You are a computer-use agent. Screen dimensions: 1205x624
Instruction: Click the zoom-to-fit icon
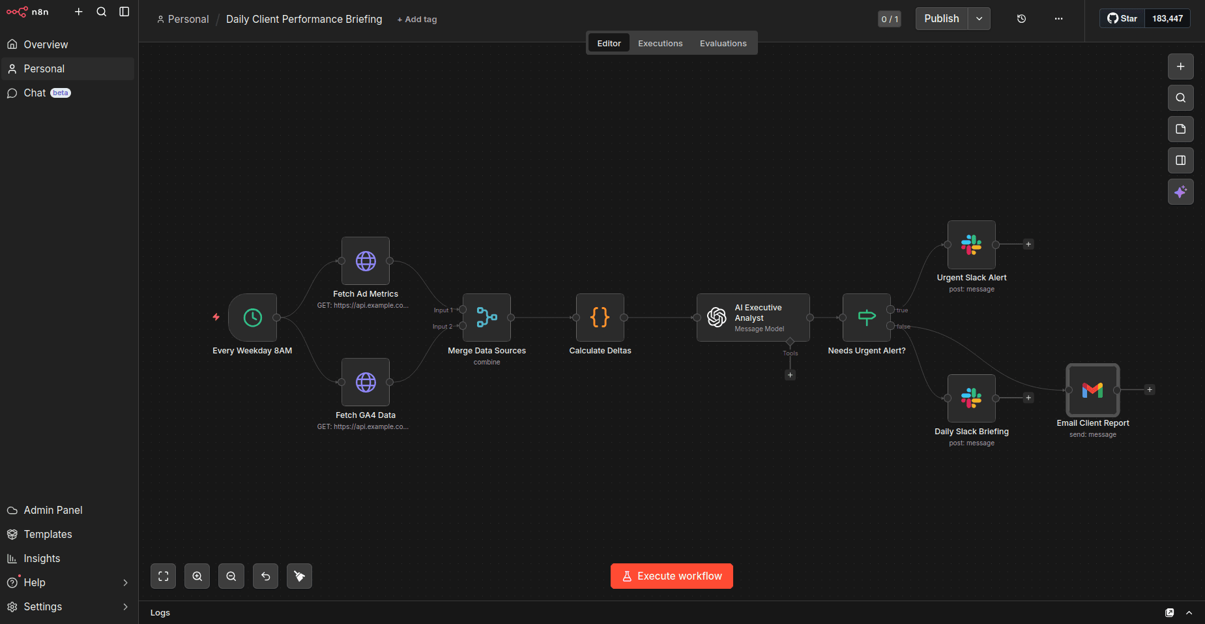(x=163, y=576)
